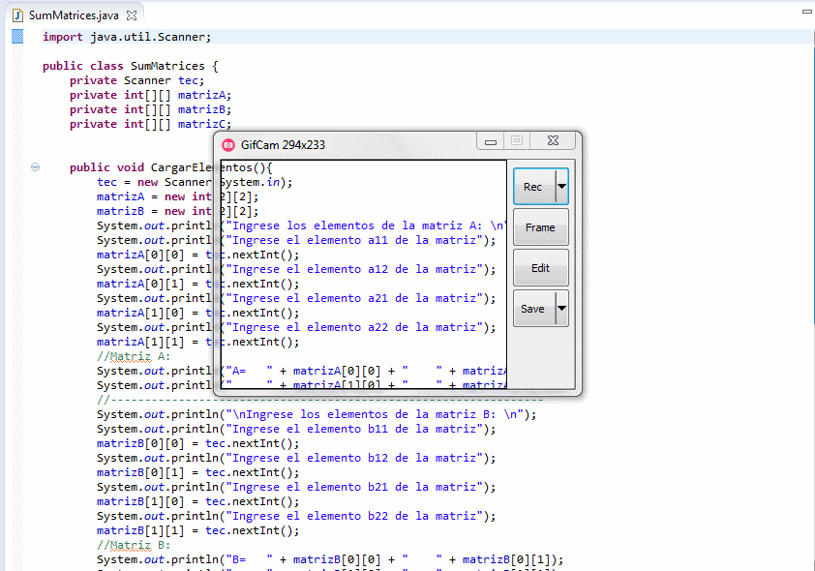Click the 'Ingrese los elementos de la matriz B' line
Image resolution: width=815 pixels, height=571 pixels.
pyautogui.click(x=317, y=414)
